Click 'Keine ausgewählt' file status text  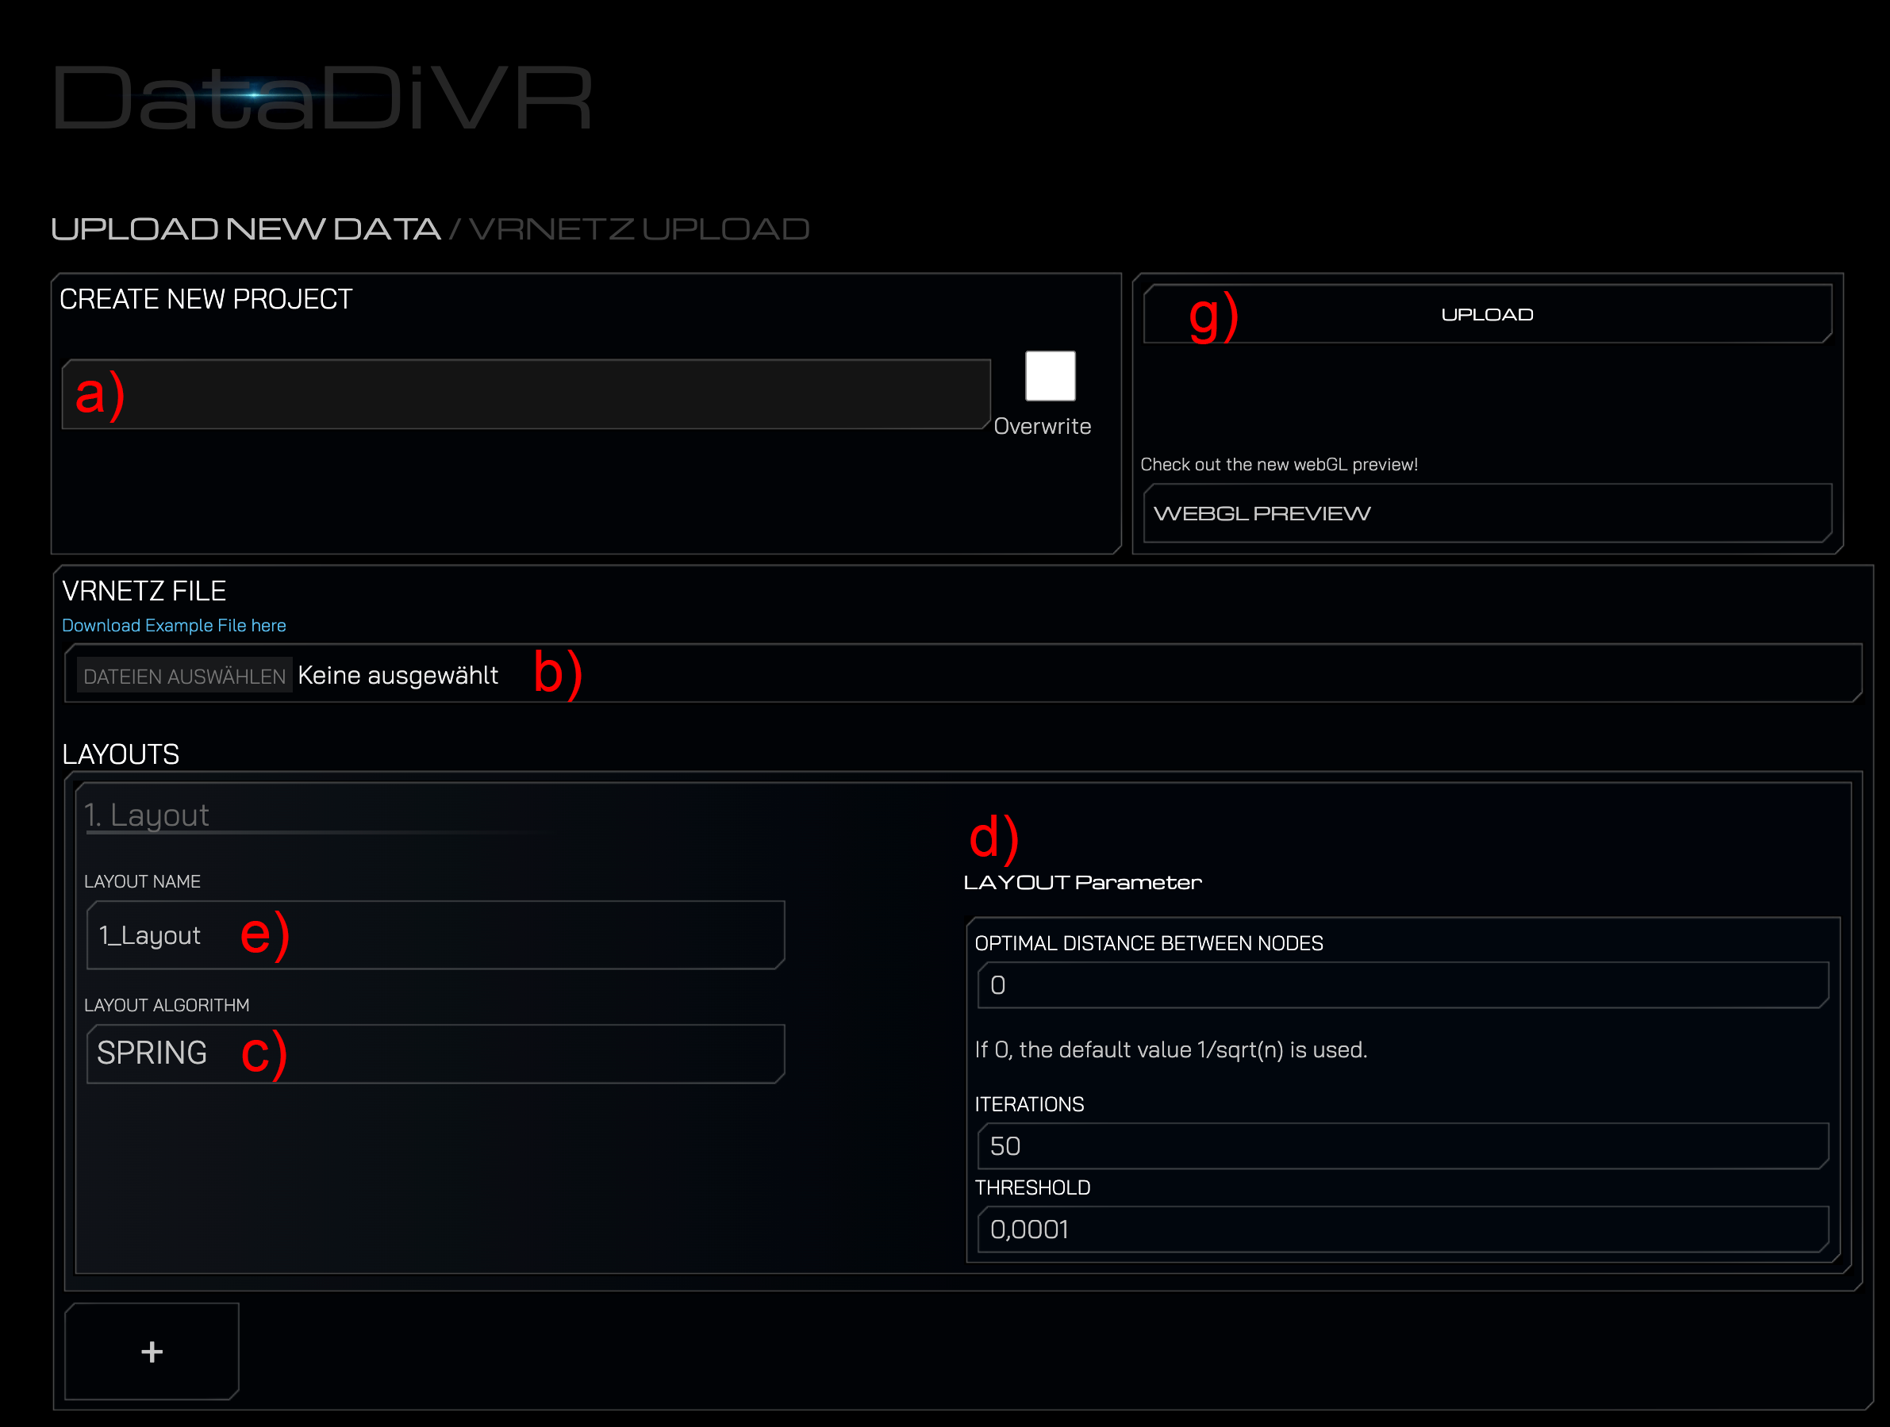point(398,676)
